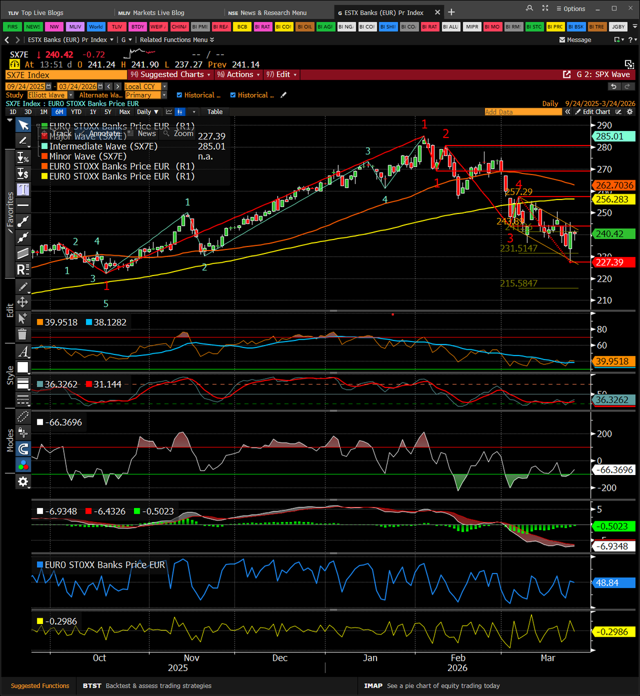Expand the Edit dropdown in red bar
Screen dimensions: 640x696
281,75
